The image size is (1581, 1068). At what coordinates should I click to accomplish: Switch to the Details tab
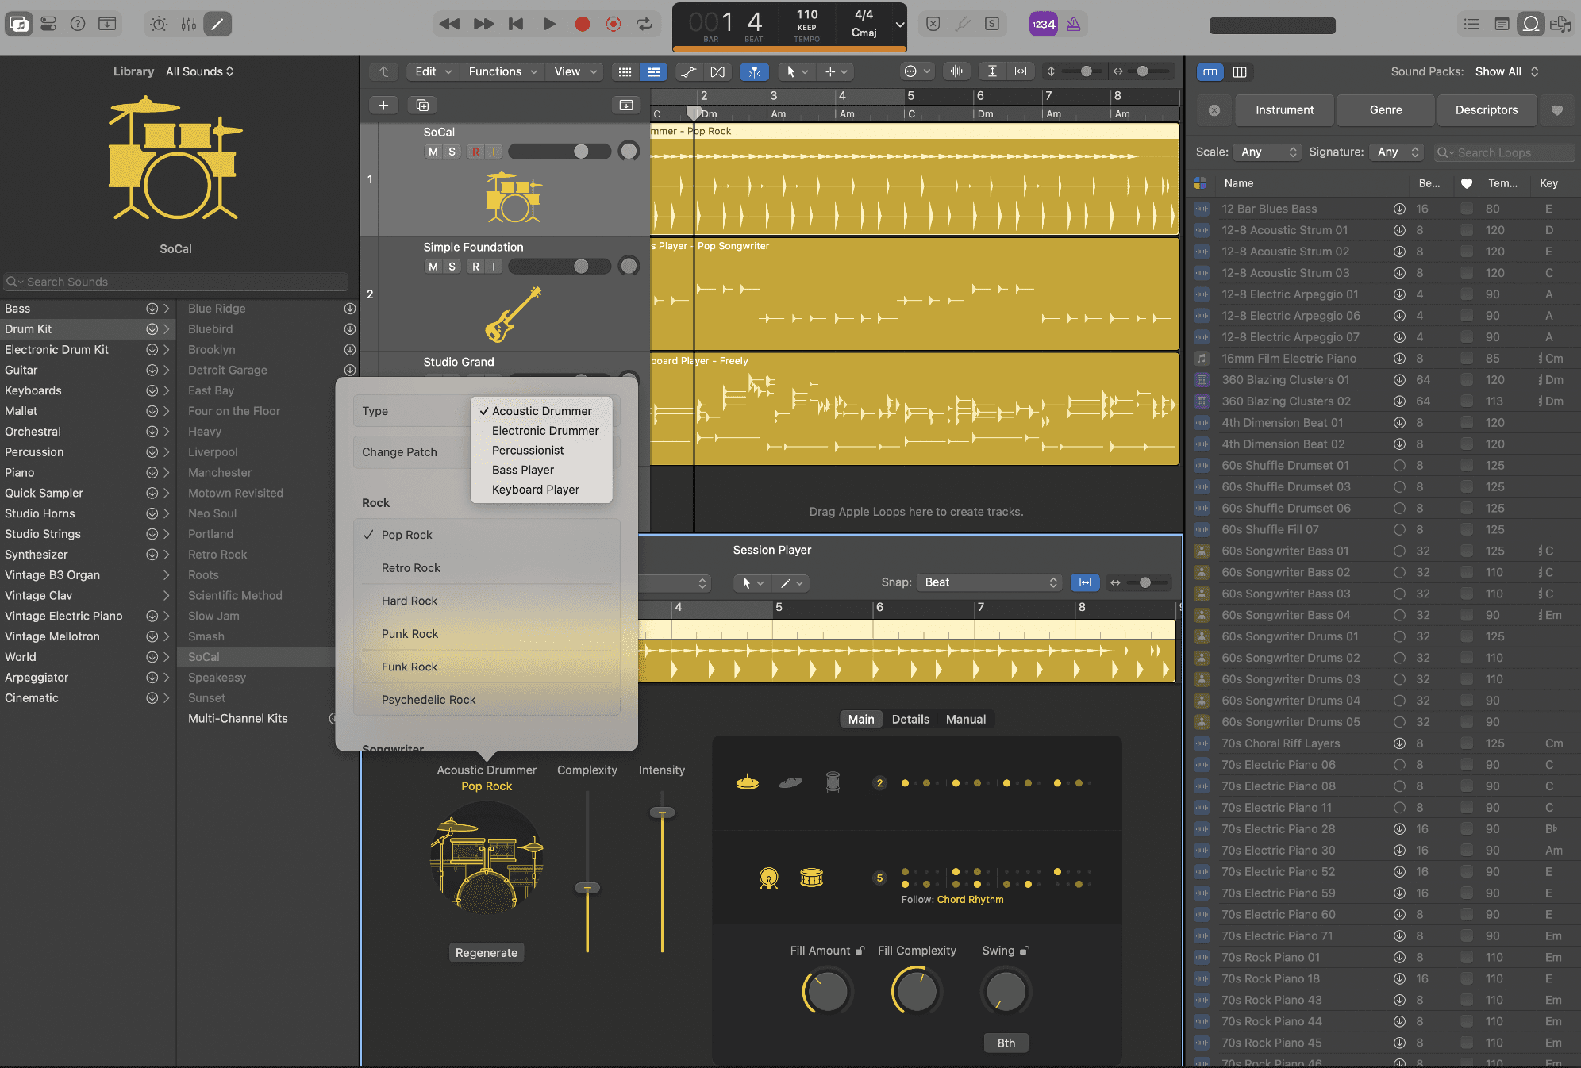pyautogui.click(x=910, y=720)
